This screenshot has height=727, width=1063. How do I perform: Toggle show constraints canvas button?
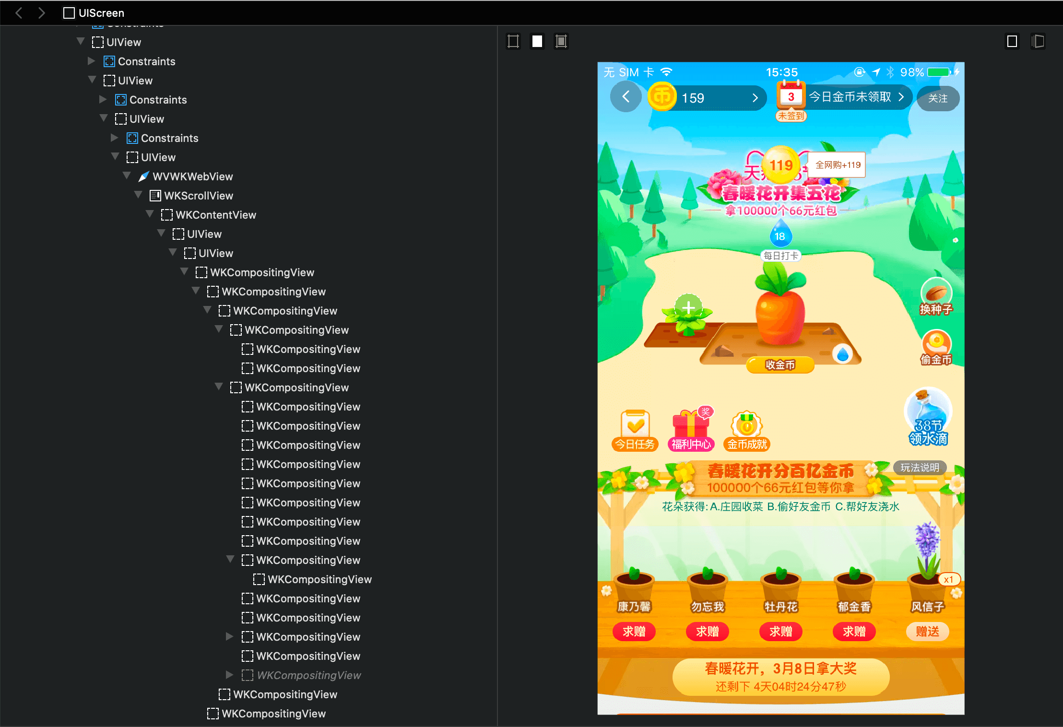[561, 41]
